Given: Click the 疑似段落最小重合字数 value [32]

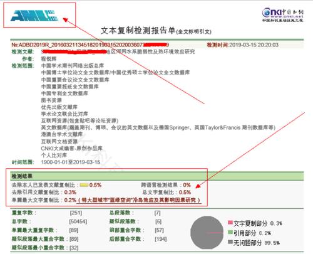Looking at the screenshot, I should pyautogui.click(x=74, y=248).
